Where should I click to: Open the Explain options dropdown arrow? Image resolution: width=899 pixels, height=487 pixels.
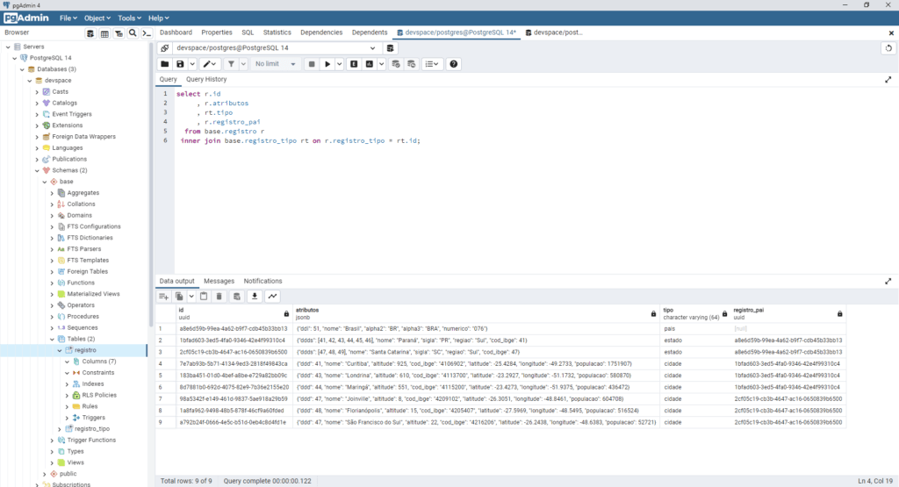pyautogui.click(x=381, y=64)
